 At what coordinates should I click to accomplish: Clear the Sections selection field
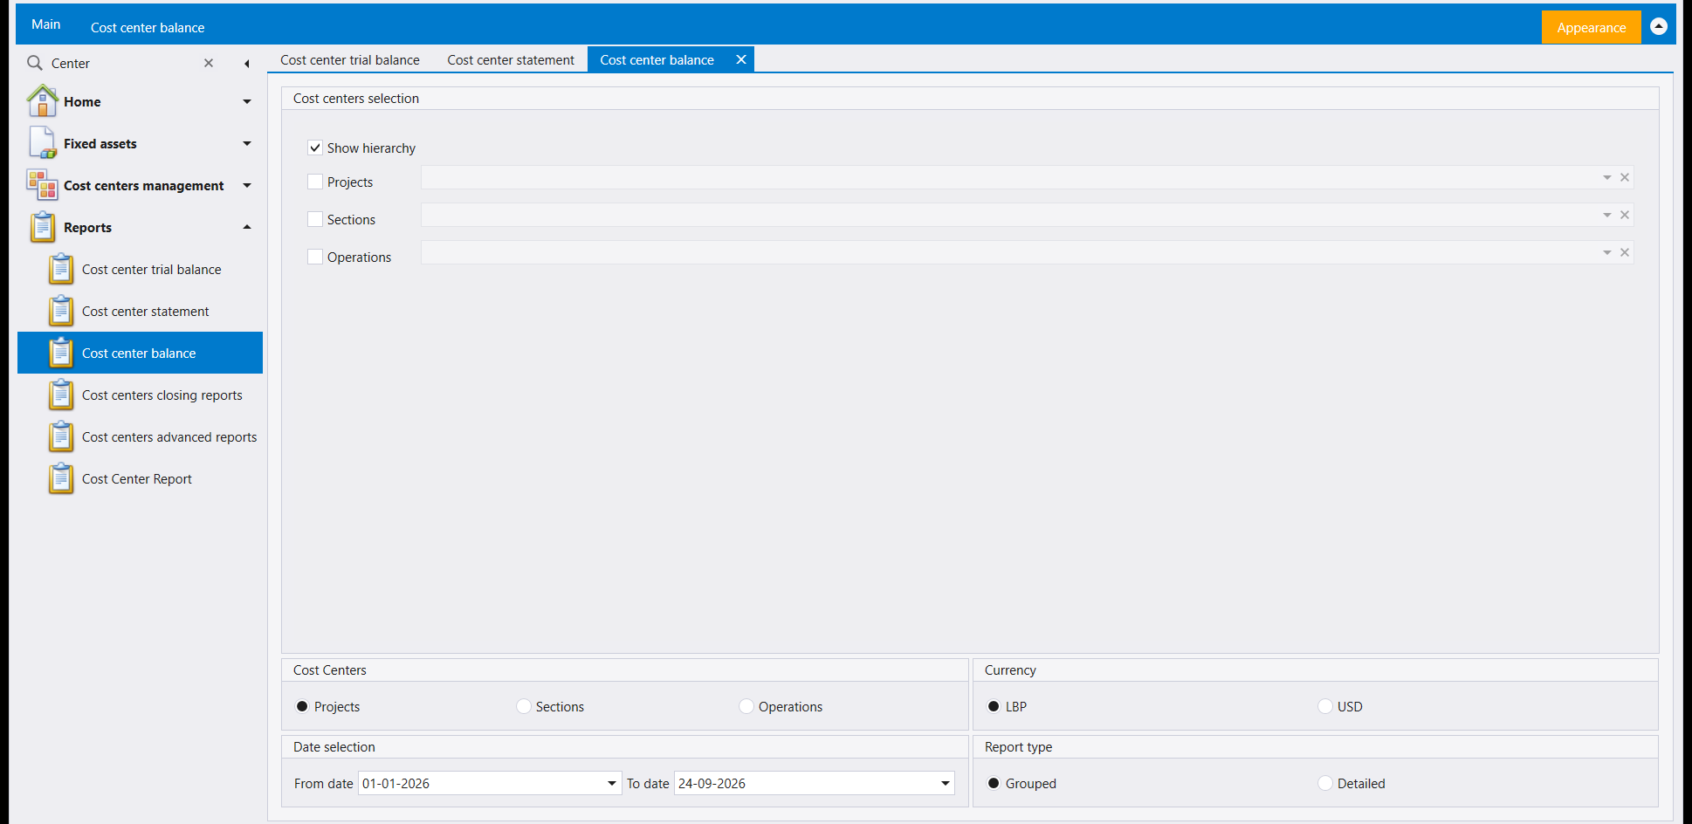pyautogui.click(x=1625, y=215)
